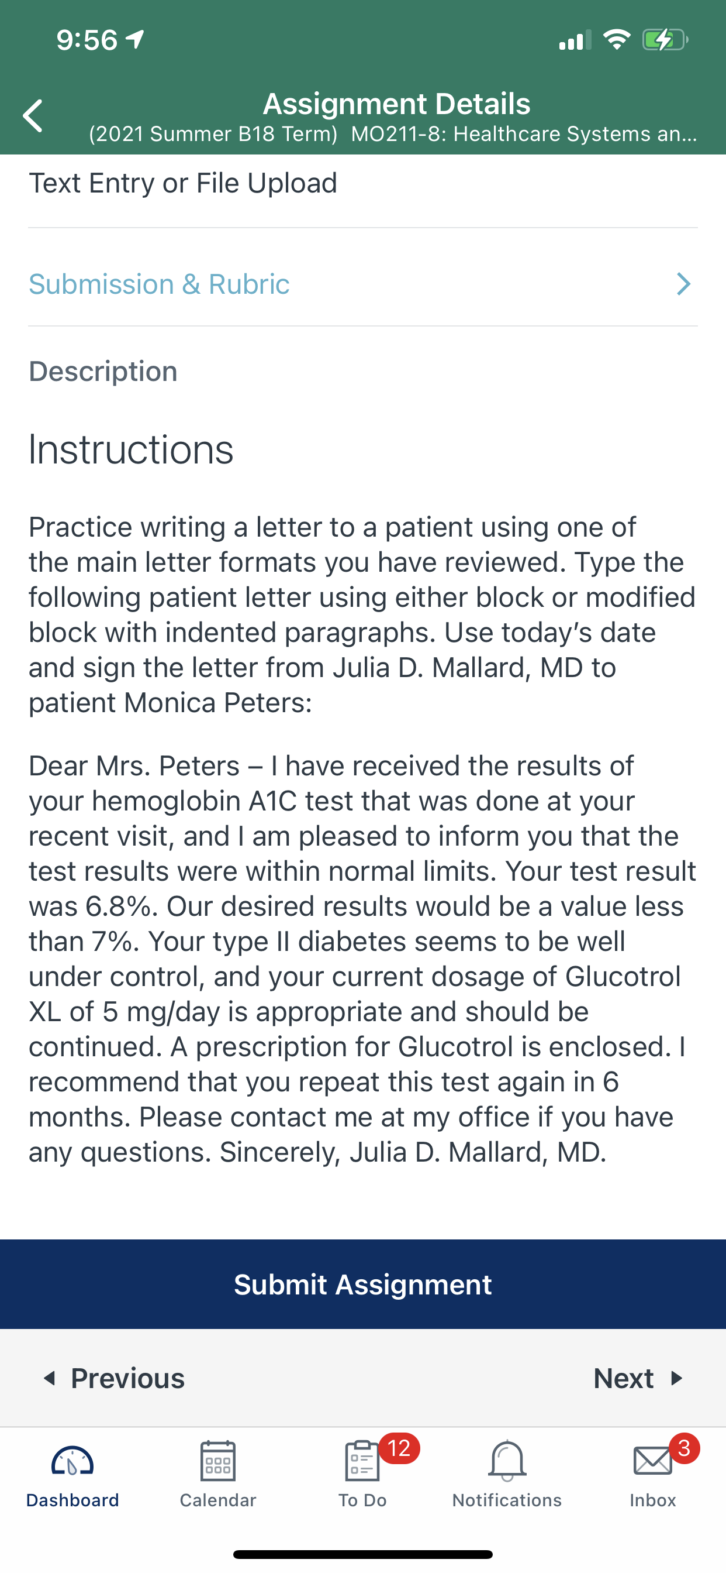726x1573 pixels.
Task: Select the Calendar tab label
Action: [218, 1500]
